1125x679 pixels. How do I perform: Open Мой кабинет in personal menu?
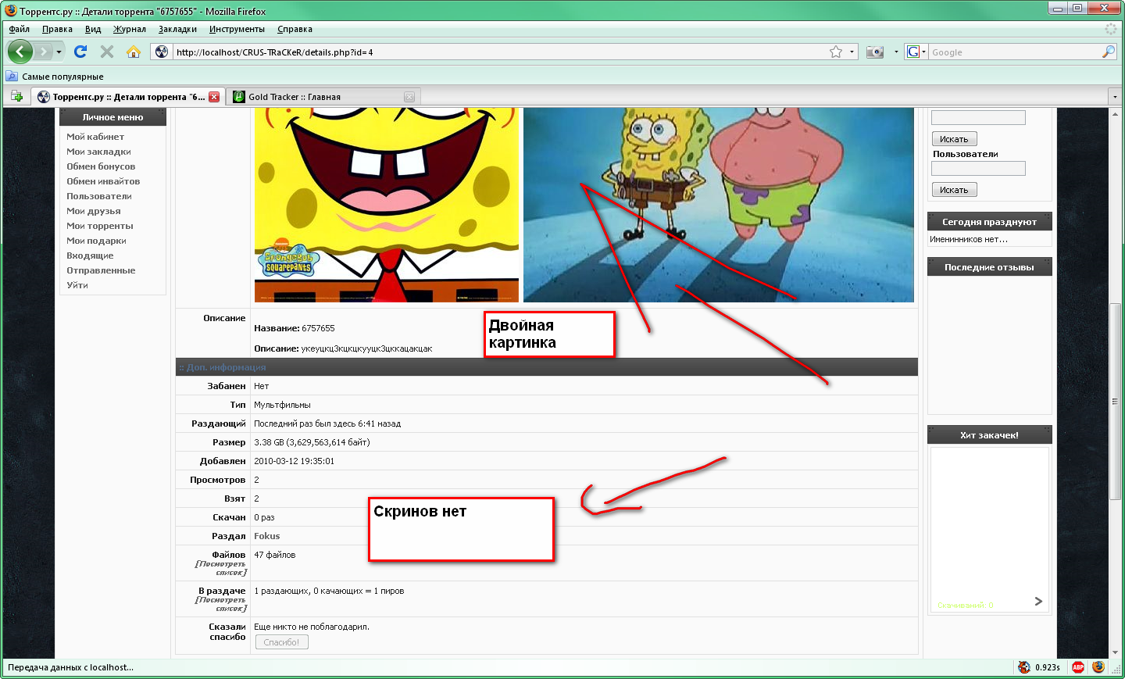[95, 137]
